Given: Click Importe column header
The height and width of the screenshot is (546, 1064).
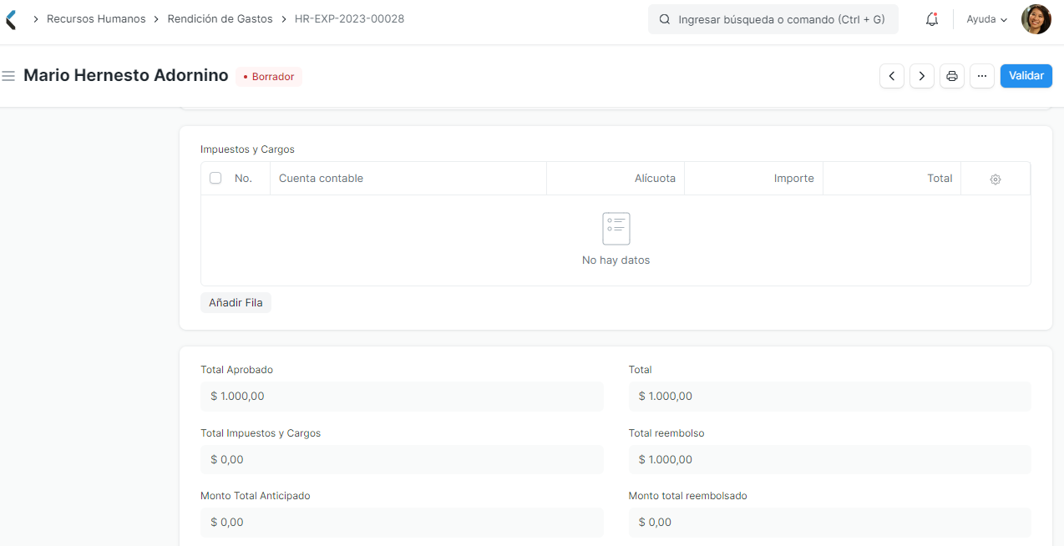Looking at the screenshot, I should tap(754, 179).
